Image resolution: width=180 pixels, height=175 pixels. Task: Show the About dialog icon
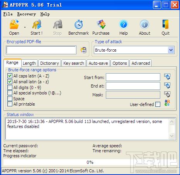pos(144,24)
